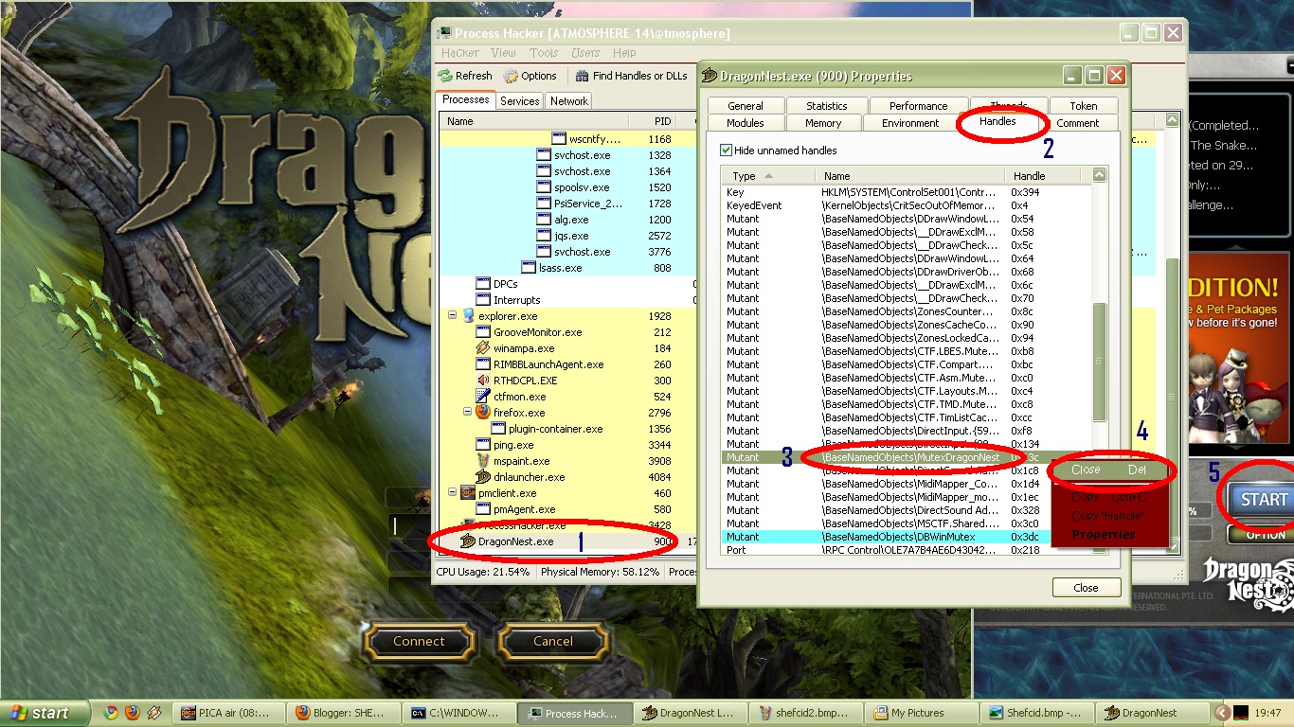Launch Winamp from the quick launch bar
1294x727 pixels.
(154, 713)
